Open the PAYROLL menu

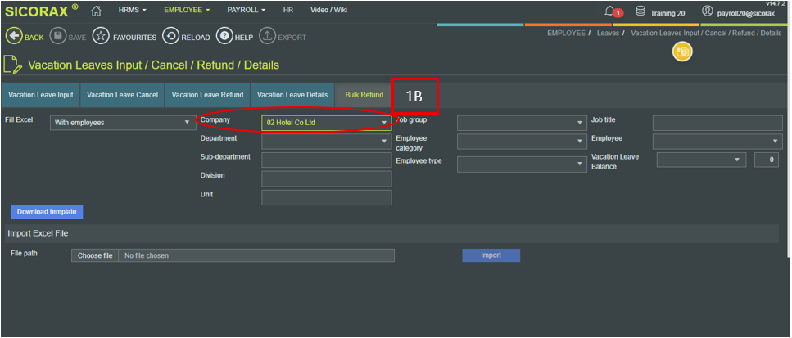(x=246, y=10)
